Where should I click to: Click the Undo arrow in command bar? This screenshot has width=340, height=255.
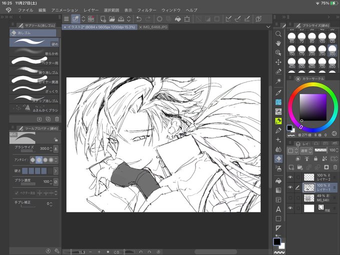pyautogui.click(x=139, y=19)
